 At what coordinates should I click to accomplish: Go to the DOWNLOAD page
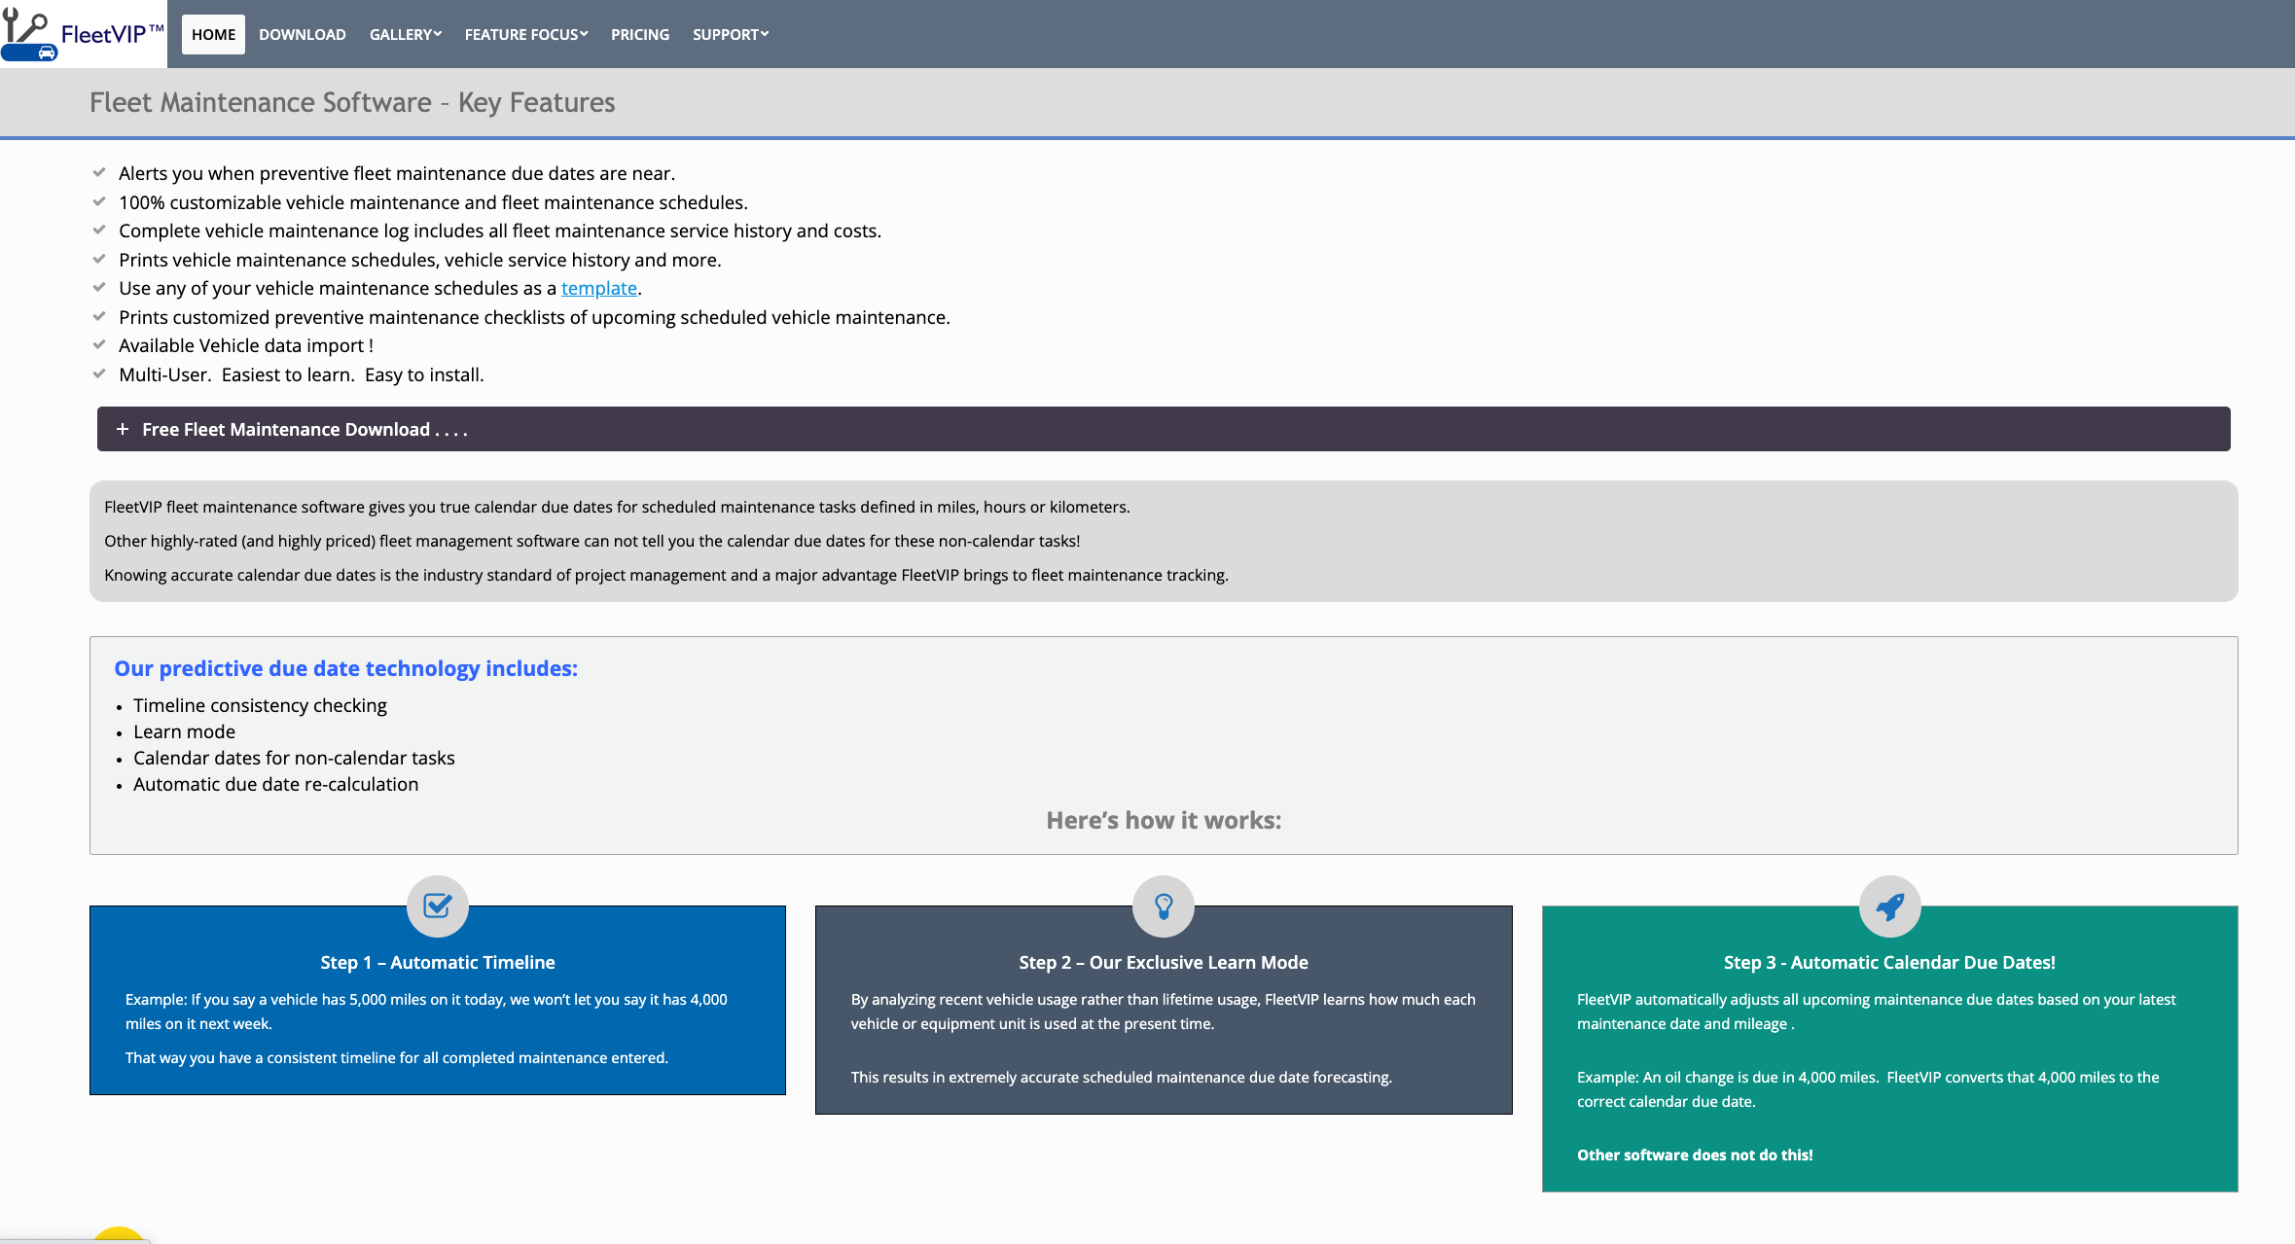tap(303, 34)
